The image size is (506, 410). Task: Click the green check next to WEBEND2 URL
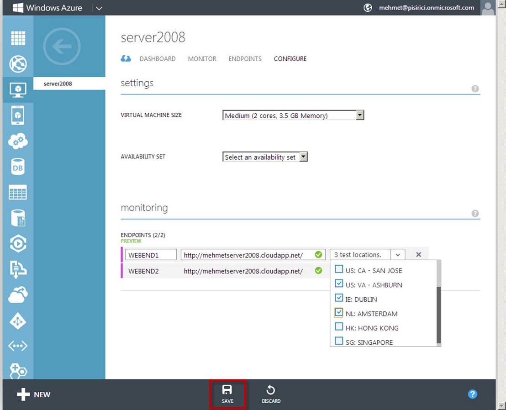(x=318, y=270)
